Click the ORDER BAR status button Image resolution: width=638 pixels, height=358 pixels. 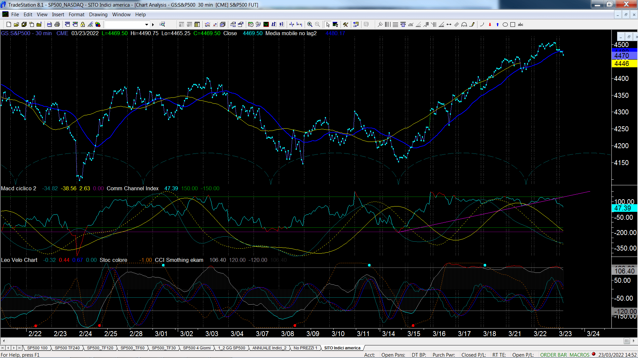click(x=553, y=355)
